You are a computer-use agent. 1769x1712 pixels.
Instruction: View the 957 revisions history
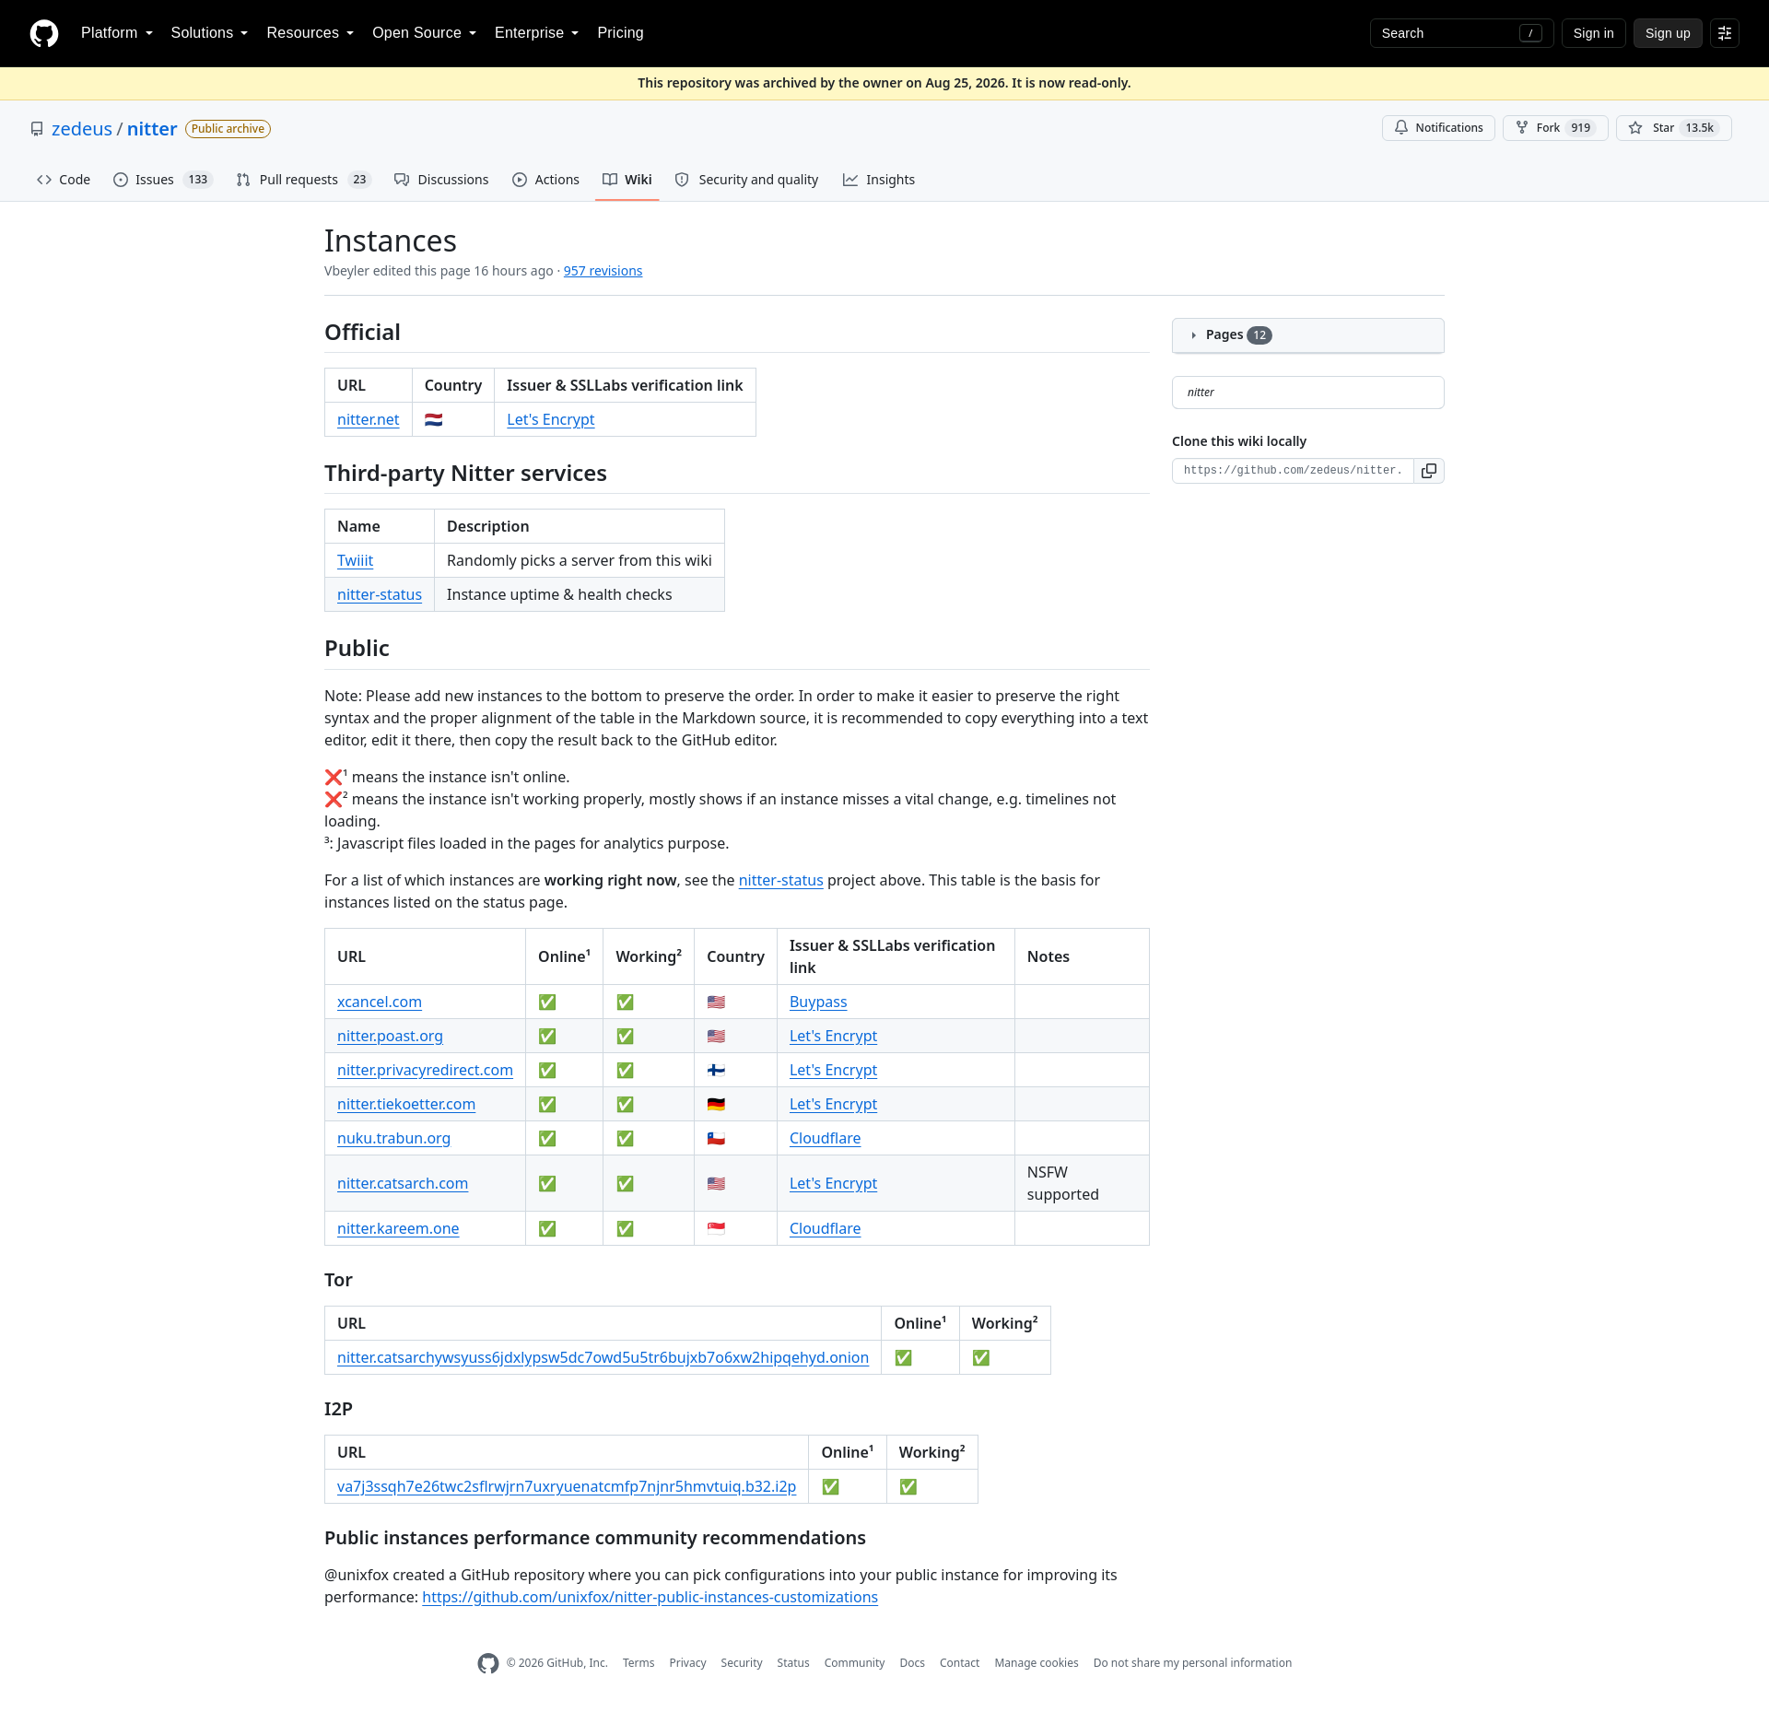[603, 271]
